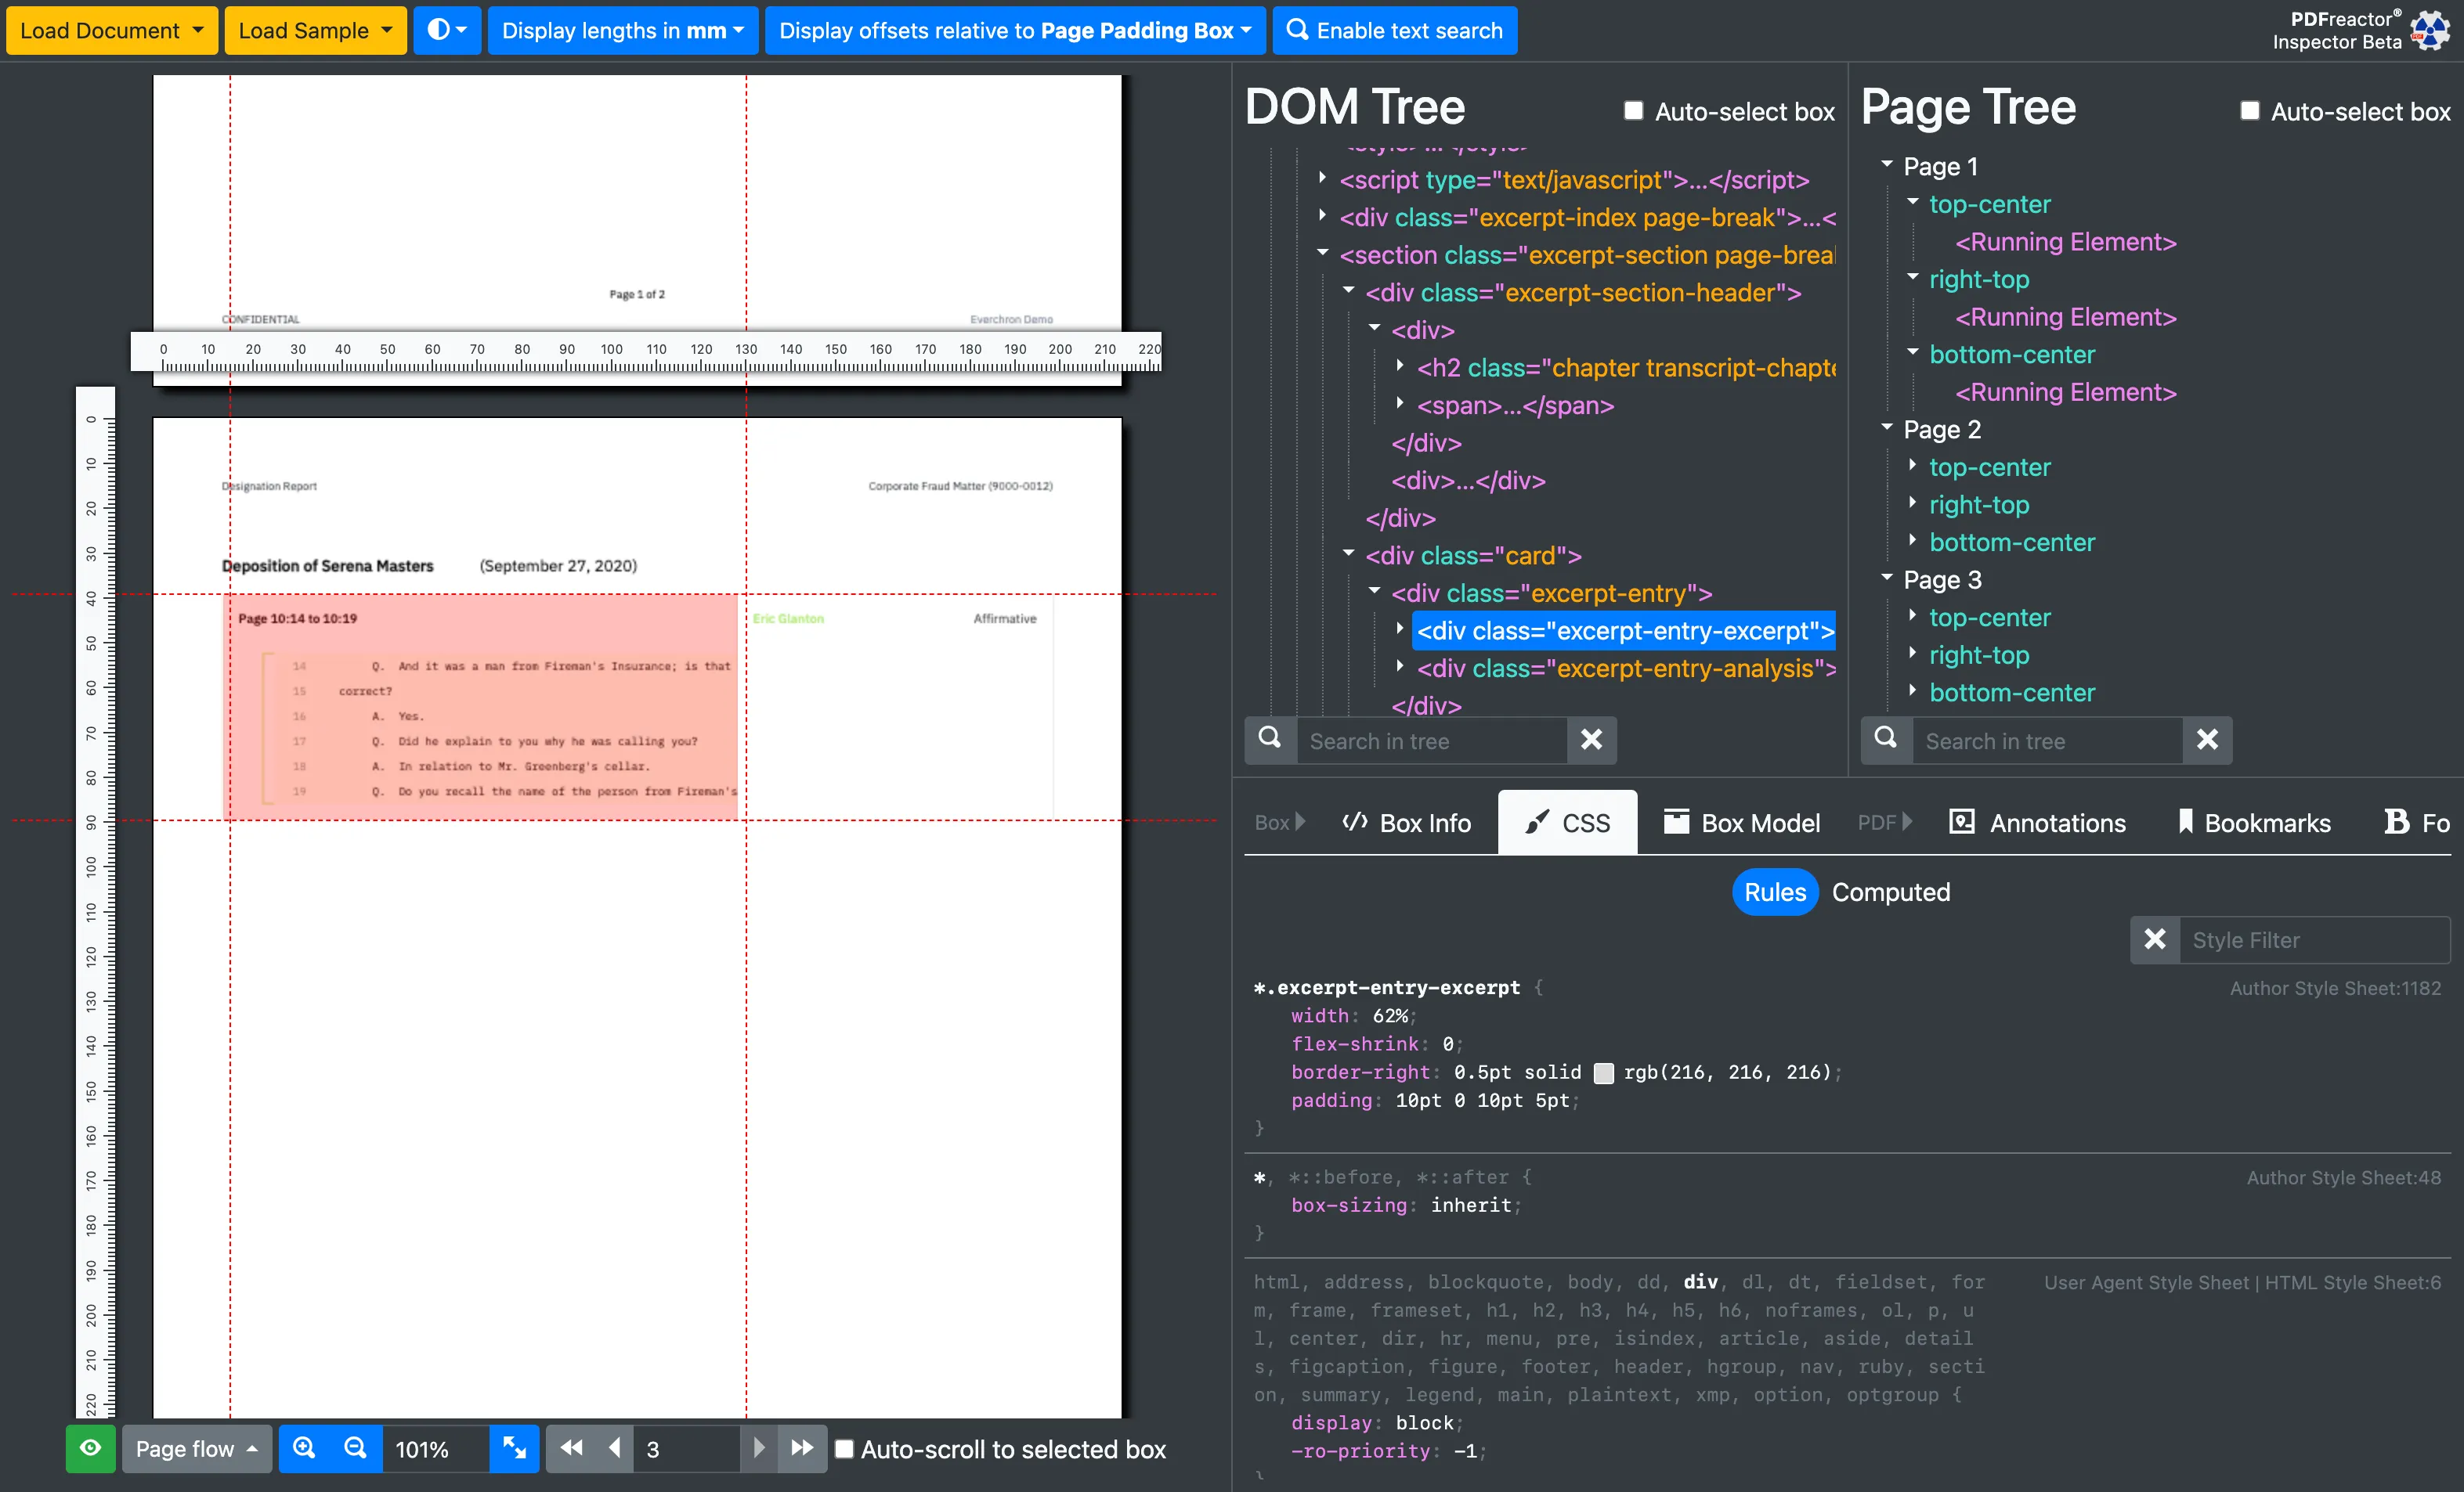2464x1492 pixels.
Task: Jump to first page with double-left arrows
Action: (572, 1448)
